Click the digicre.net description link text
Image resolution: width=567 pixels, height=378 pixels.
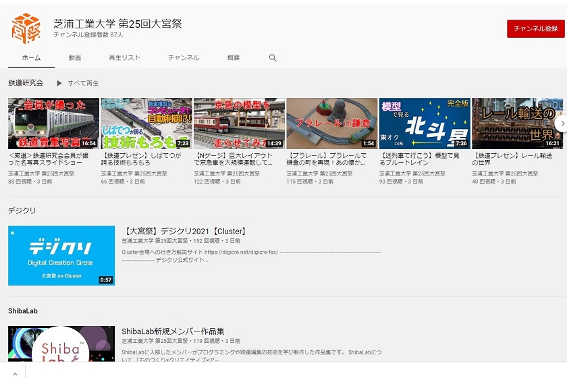[241, 252]
